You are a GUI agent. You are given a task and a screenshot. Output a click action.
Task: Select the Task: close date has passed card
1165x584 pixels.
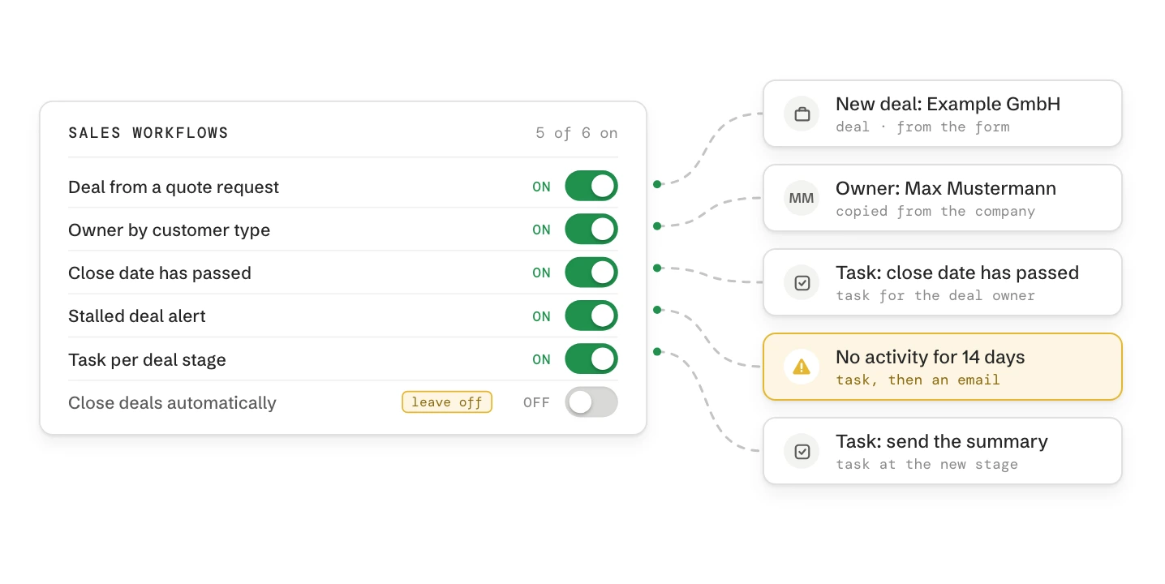pos(943,283)
